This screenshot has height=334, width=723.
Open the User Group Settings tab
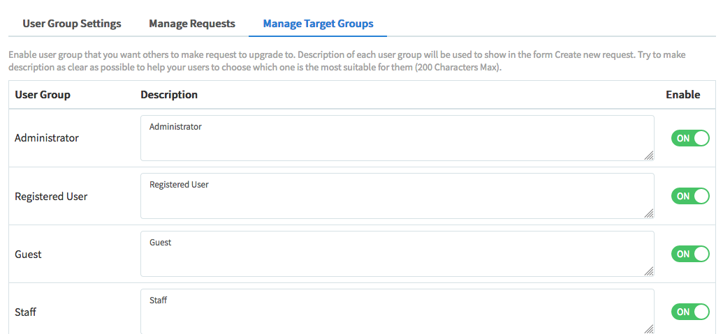[72, 24]
